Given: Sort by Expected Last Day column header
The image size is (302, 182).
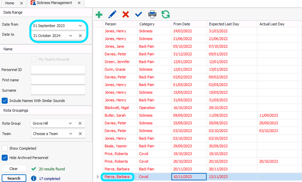Looking at the screenshot, I should (232, 24).
